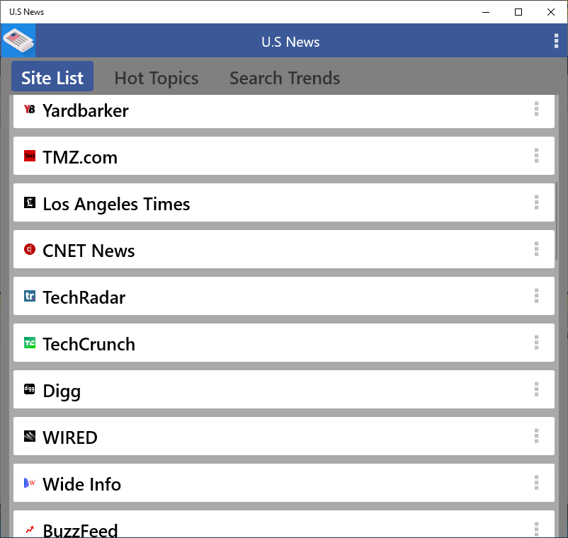Open options menu for WIRED row
The width and height of the screenshot is (568, 538).
(x=537, y=436)
